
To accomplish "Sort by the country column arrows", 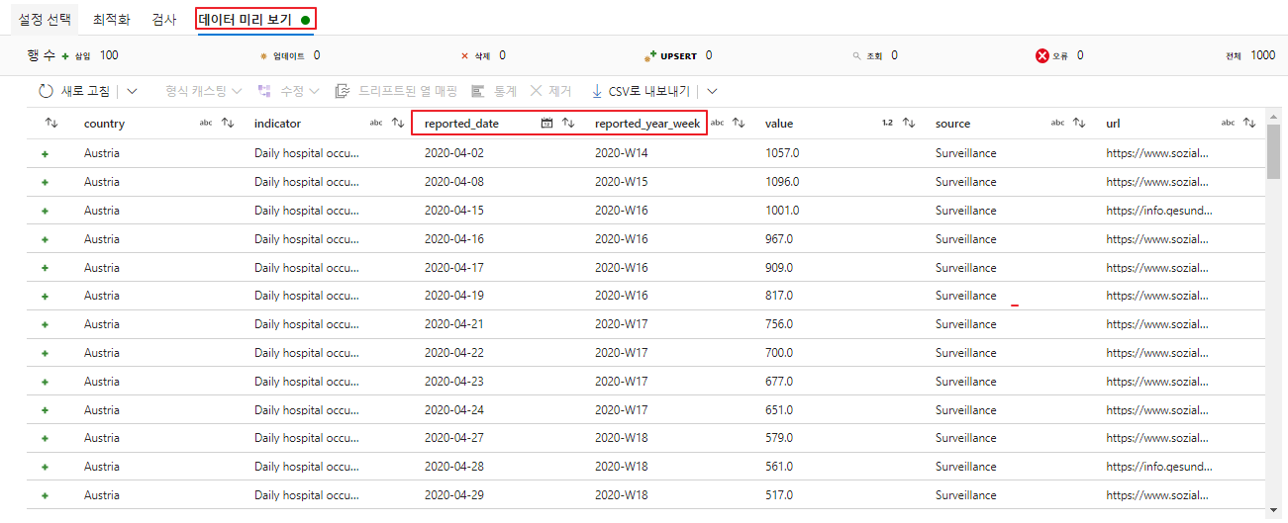I will pyautogui.click(x=228, y=123).
